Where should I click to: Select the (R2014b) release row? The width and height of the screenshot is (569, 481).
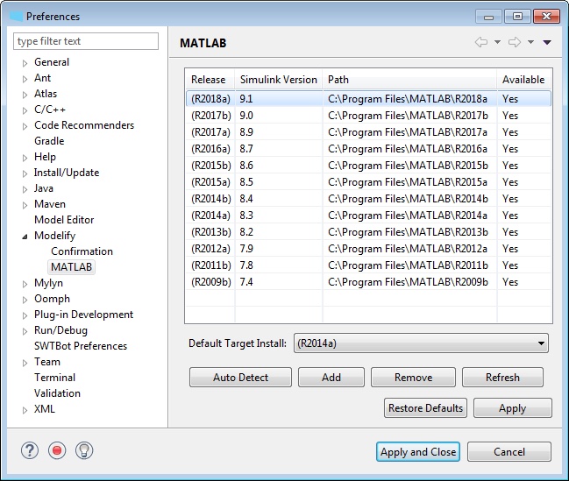(x=369, y=199)
